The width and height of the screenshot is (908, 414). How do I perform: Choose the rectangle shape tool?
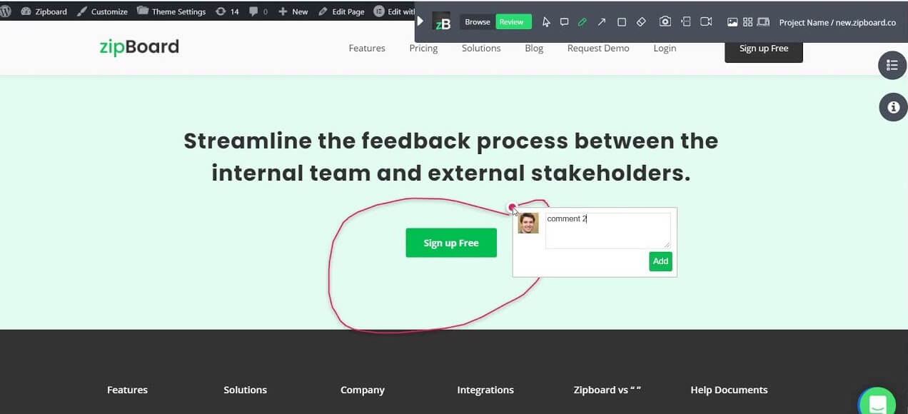(x=621, y=22)
